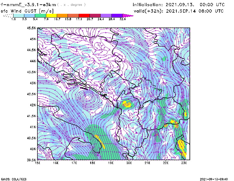Click the center of the circular streamline vortex
The height and width of the screenshot is (181, 234).
87,98
